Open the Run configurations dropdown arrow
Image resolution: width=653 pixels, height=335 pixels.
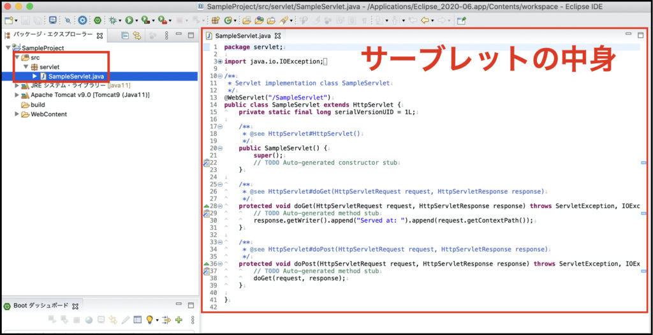click(x=136, y=20)
